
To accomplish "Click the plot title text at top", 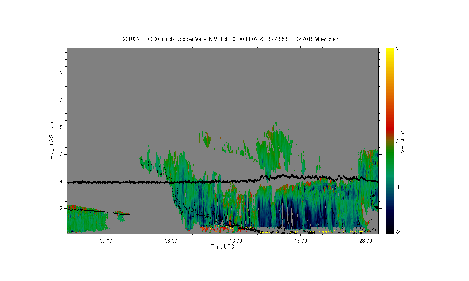I will (230, 39).
